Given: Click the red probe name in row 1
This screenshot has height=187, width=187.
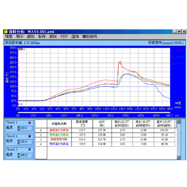Looking at the screenshot, I should [59, 130].
